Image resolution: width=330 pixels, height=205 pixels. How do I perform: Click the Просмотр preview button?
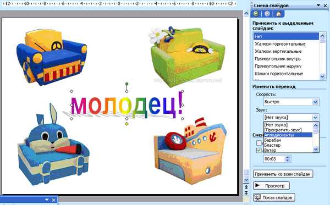[271, 186]
